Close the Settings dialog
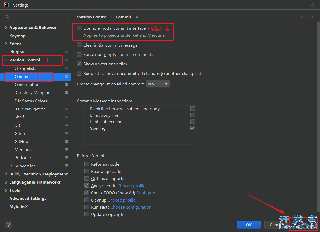The image size is (320, 232). pos(312,5)
